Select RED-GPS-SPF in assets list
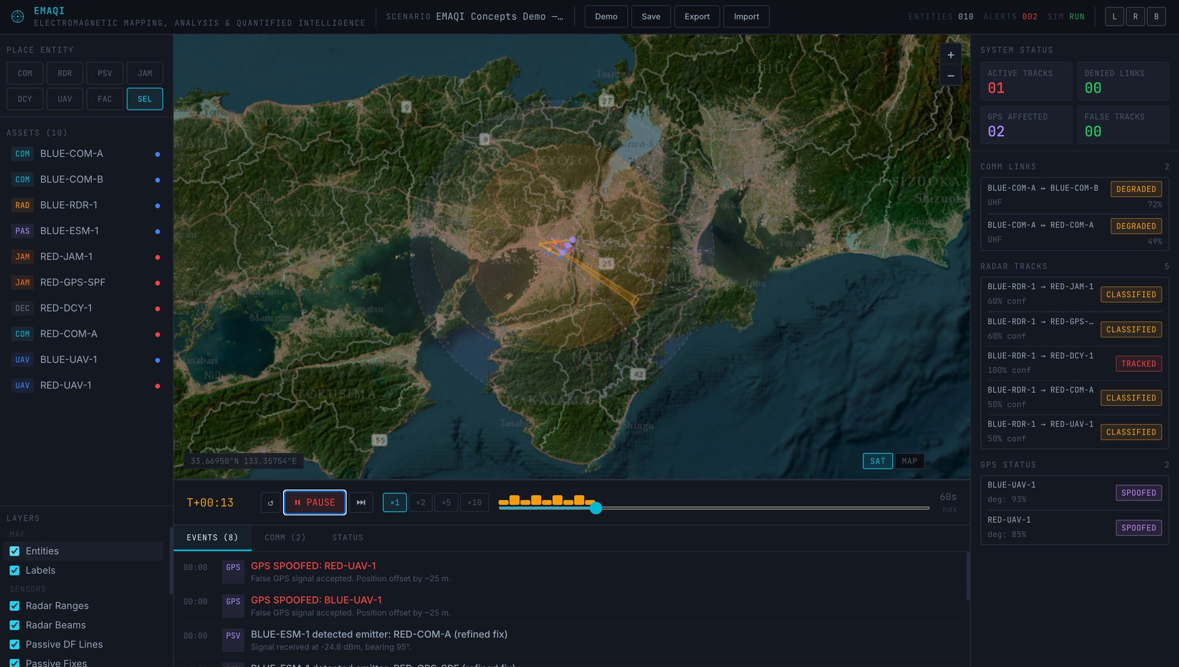The image size is (1179, 667). [73, 282]
